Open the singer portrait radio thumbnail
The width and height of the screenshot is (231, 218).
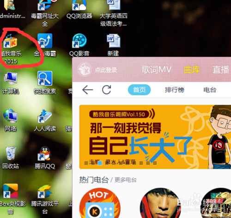point(160,203)
